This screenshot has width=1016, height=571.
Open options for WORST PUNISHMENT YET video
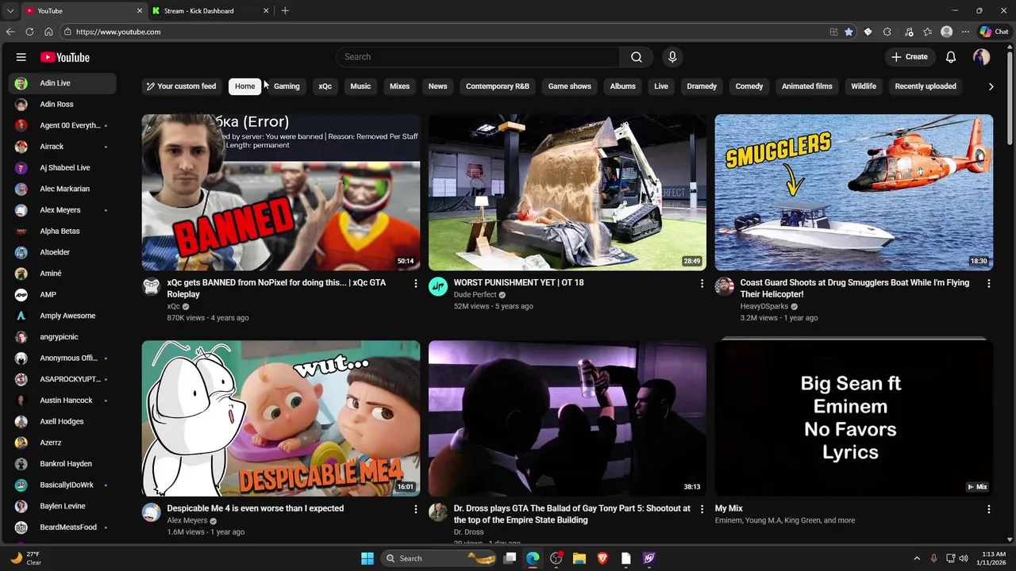(x=702, y=283)
